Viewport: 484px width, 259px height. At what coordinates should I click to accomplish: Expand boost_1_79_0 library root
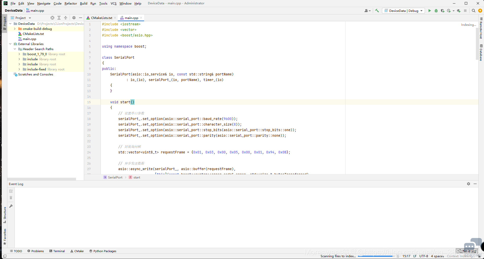click(x=19, y=54)
